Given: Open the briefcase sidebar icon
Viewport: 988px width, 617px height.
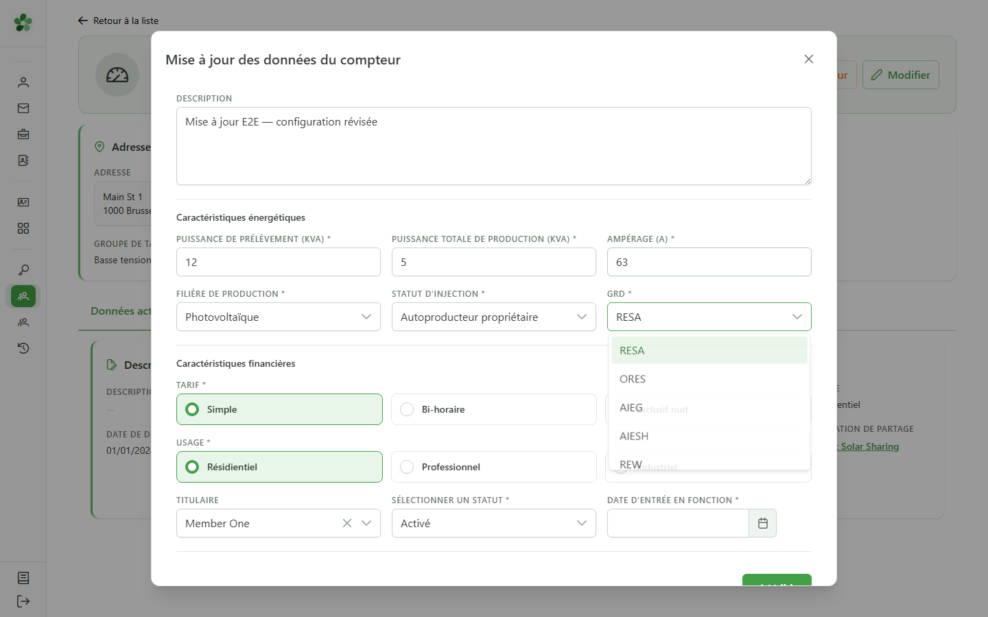Looking at the screenshot, I should (23, 134).
